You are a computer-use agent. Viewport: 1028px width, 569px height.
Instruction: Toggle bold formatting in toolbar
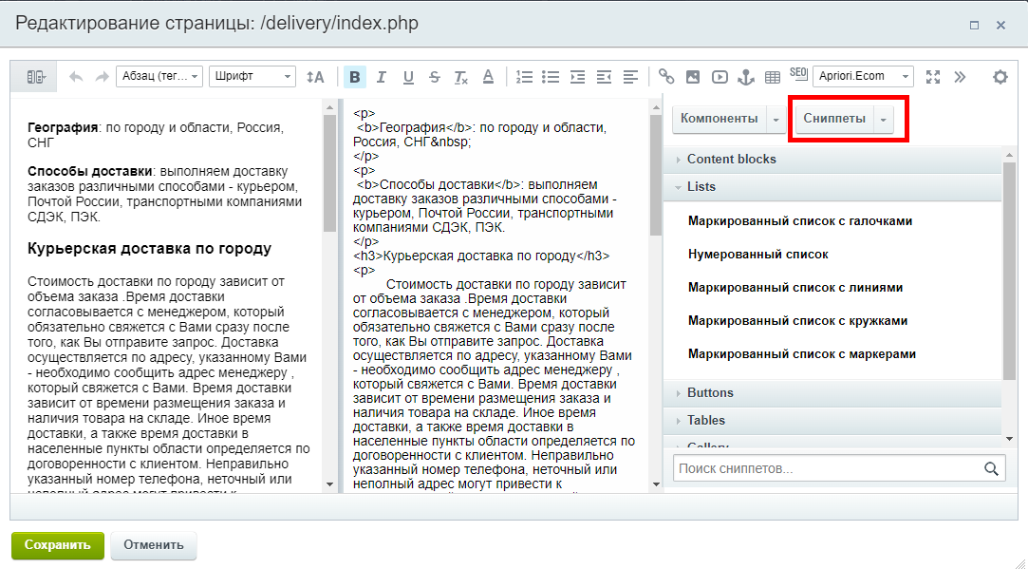click(355, 77)
